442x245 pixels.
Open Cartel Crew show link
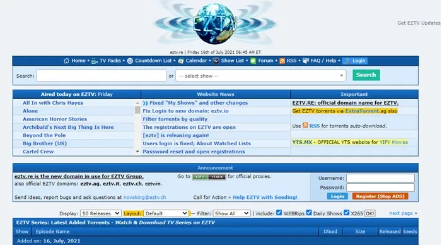pos(38,152)
